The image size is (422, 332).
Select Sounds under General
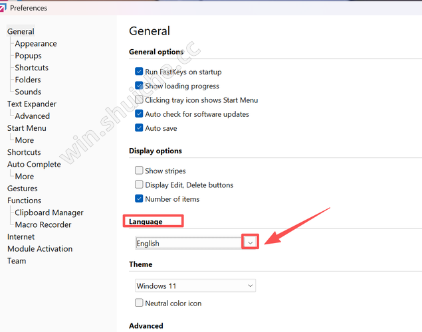(28, 92)
